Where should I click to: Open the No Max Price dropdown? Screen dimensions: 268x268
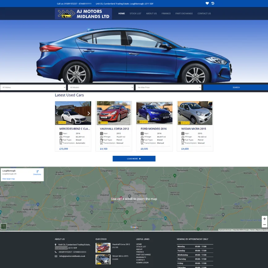[168, 87]
